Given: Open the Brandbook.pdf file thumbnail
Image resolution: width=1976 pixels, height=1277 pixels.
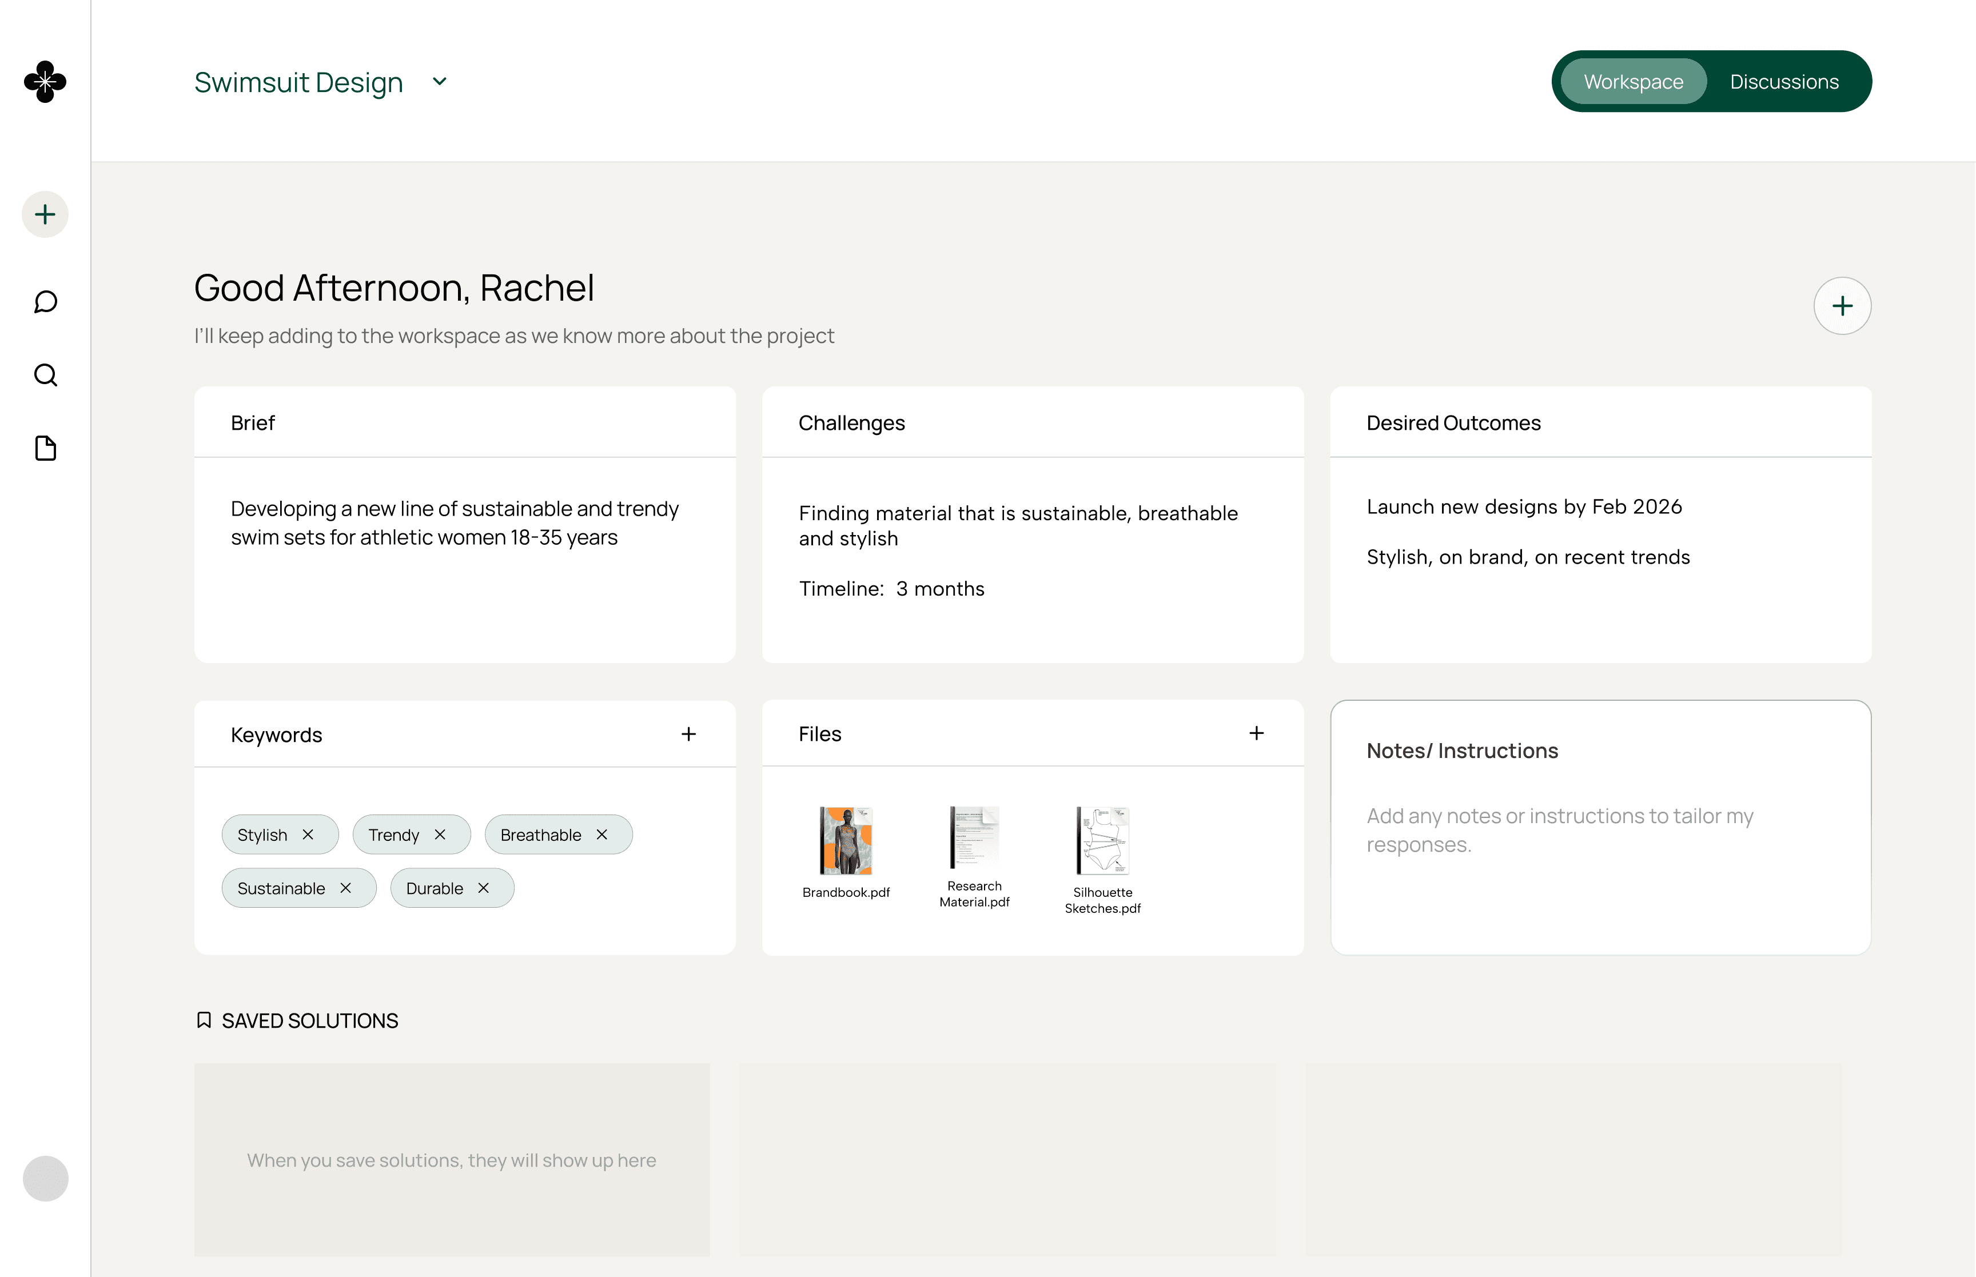Looking at the screenshot, I should tap(846, 841).
